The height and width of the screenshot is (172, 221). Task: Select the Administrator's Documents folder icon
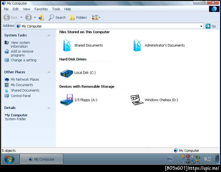(x=137, y=45)
